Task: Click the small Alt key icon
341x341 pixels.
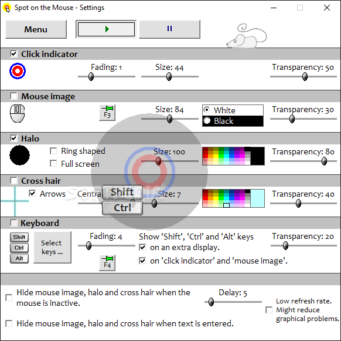Action: [19, 258]
